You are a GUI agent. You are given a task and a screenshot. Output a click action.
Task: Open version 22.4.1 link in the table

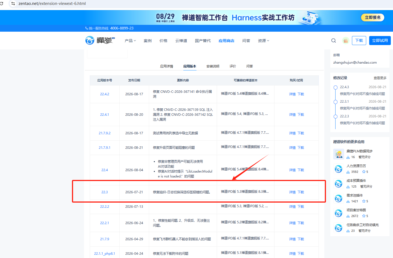click(x=105, y=115)
